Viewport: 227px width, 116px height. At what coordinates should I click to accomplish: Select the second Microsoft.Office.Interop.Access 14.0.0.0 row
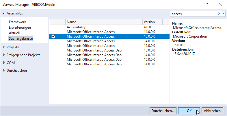(x=109, y=41)
